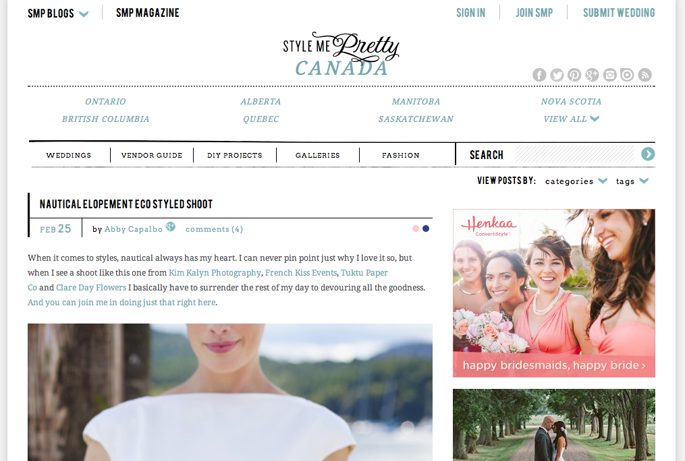
Task: Open the Facebook social icon
Action: pos(539,75)
